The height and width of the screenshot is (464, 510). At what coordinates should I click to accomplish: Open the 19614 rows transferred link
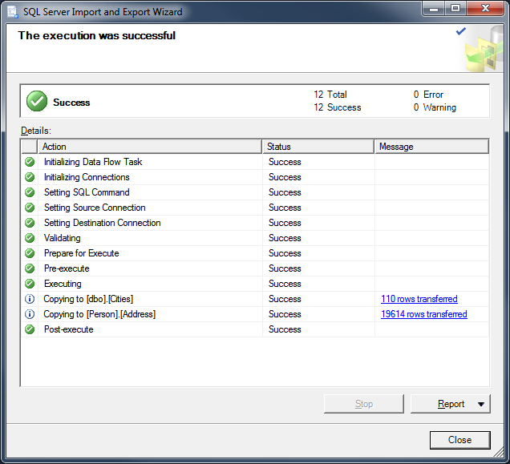pos(424,314)
